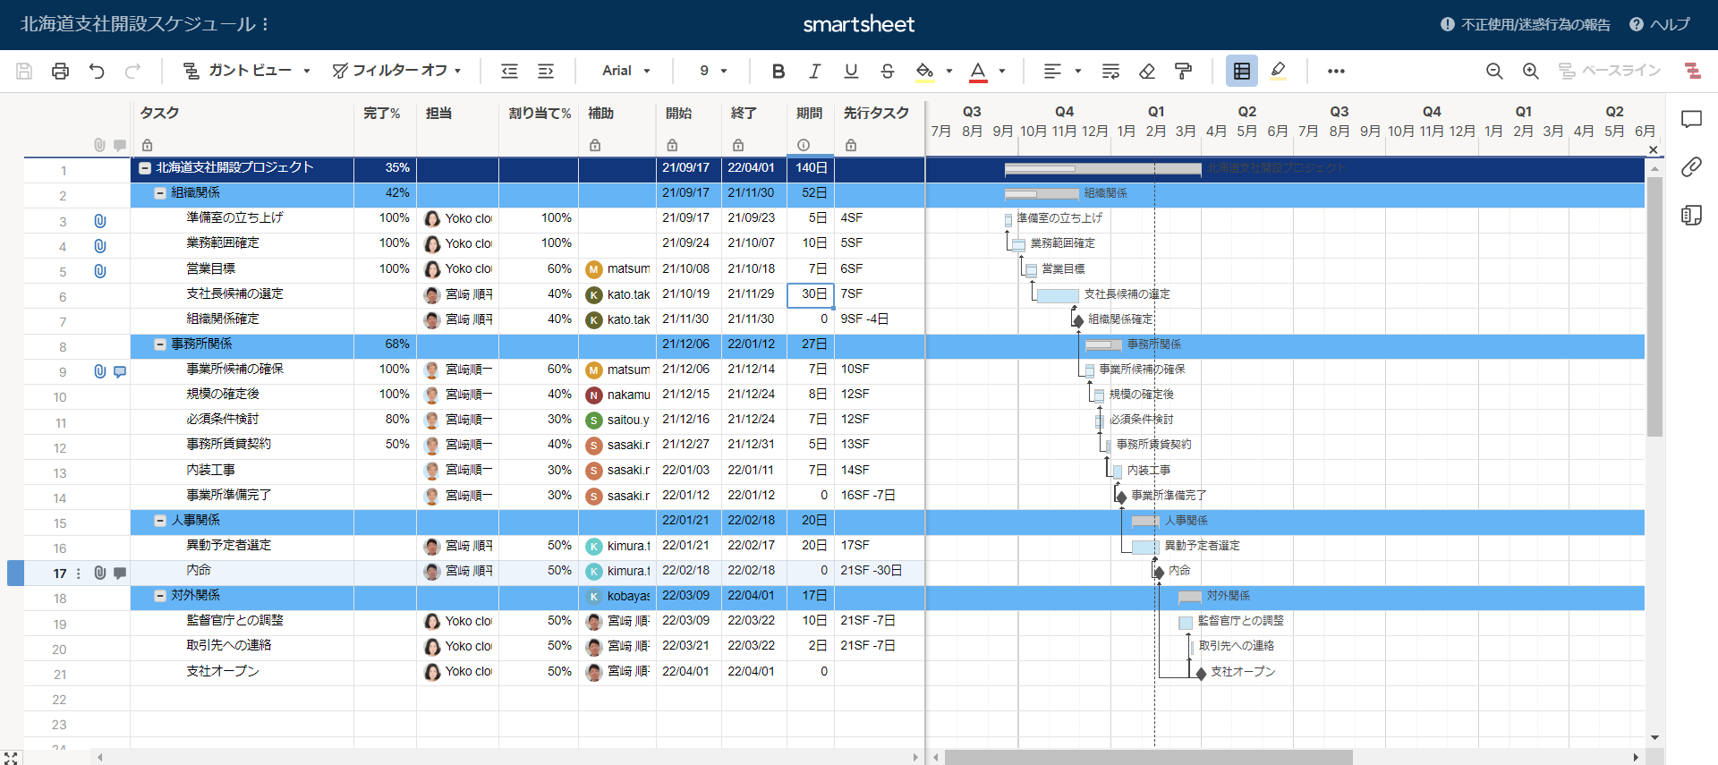Open the attachments paperclip panel
The image size is (1718, 765).
click(1691, 166)
